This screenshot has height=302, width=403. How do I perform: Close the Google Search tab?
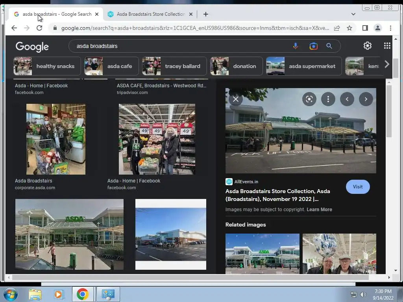coord(97,14)
